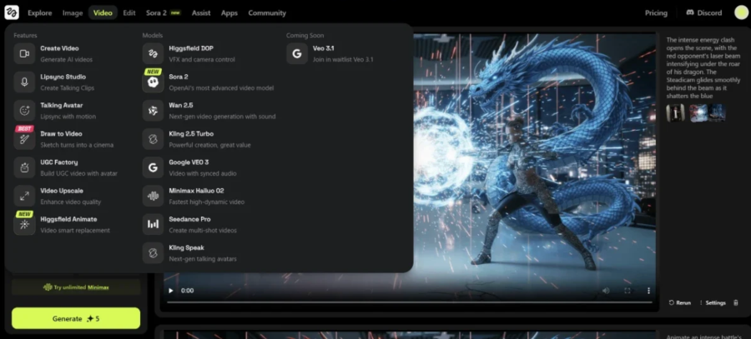This screenshot has height=339, width=751.
Task: Click 'OpenAI's most advanced video model' text
Action: click(221, 88)
